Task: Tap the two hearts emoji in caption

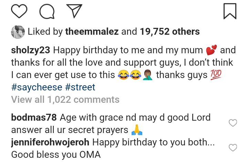Action: (211, 51)
